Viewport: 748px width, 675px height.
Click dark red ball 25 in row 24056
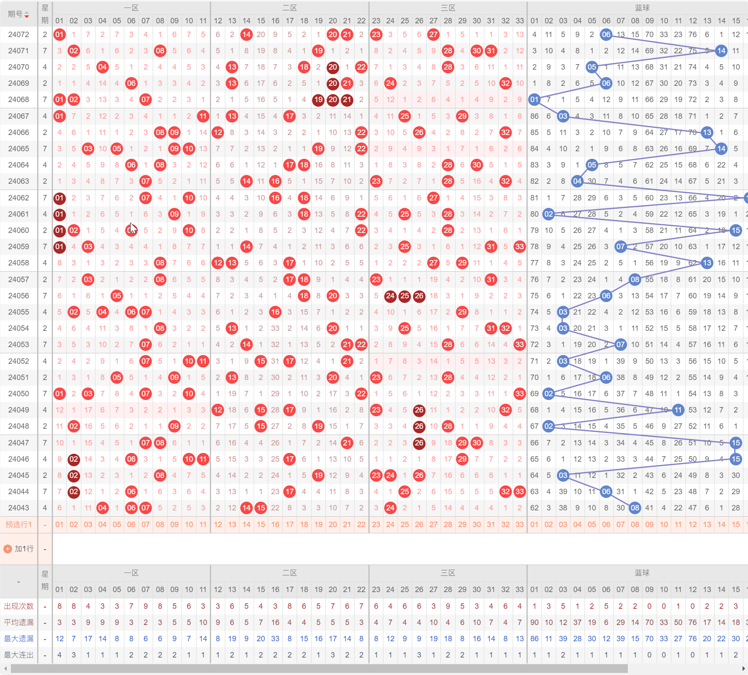[x=405, y=296]
